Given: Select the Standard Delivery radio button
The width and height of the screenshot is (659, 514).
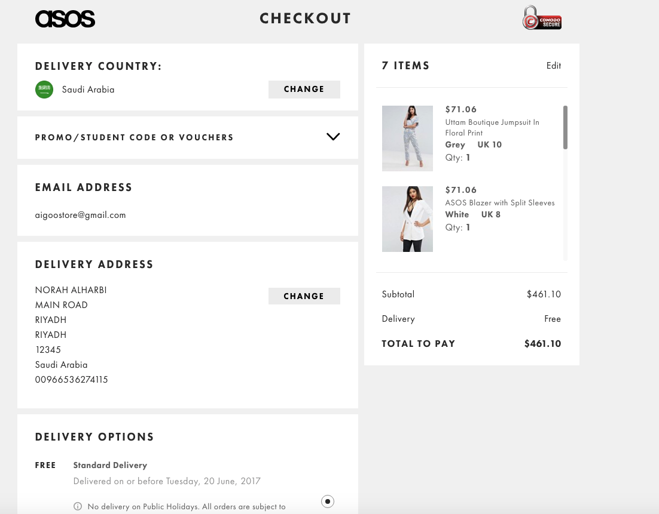Looking at the screenshot, I should tap(328, 501).
